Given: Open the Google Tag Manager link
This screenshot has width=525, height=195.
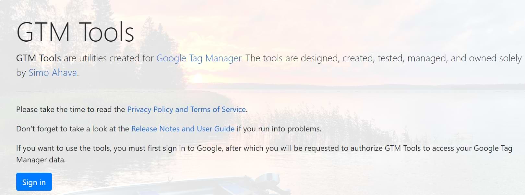Looking at the screenshot, I should click(x=199, y=58).
